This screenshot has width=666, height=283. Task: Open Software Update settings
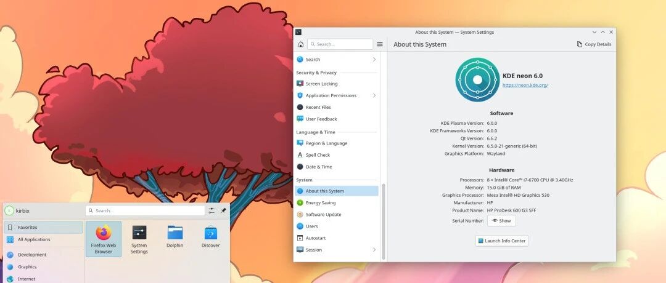point(337,215)
